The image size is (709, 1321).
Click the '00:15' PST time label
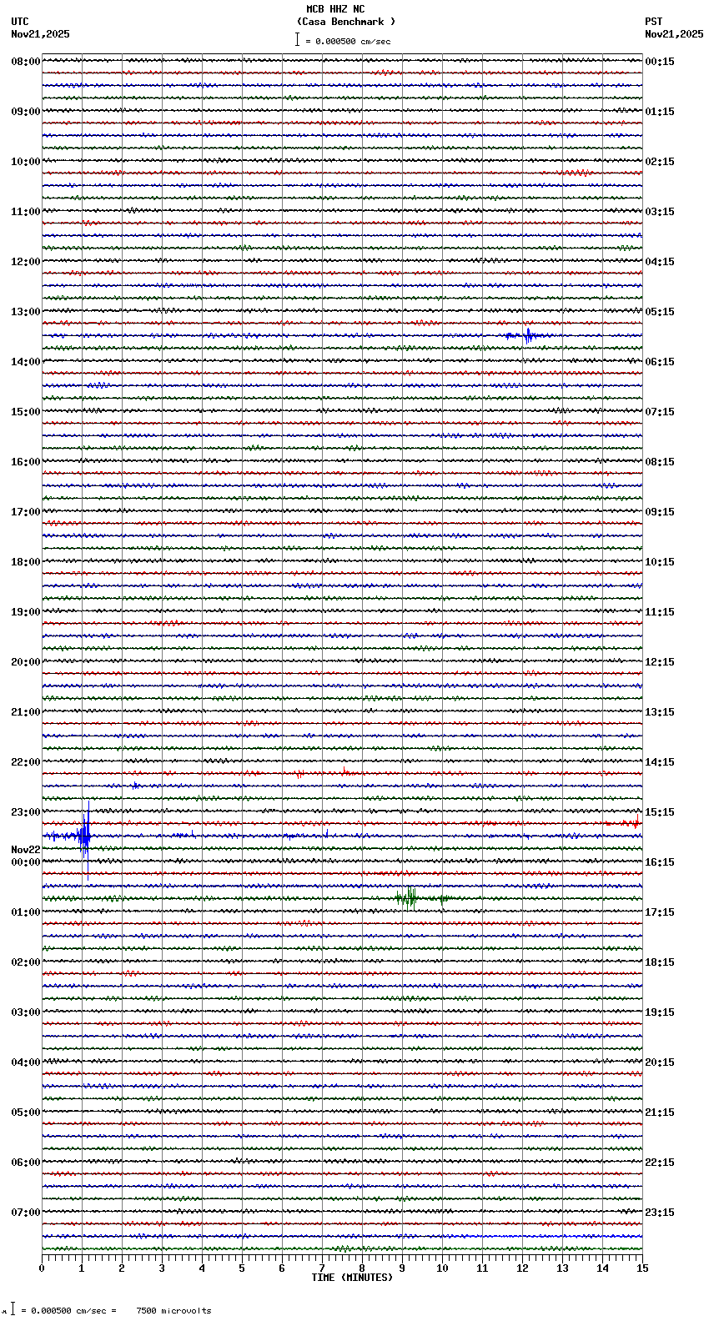660,62
